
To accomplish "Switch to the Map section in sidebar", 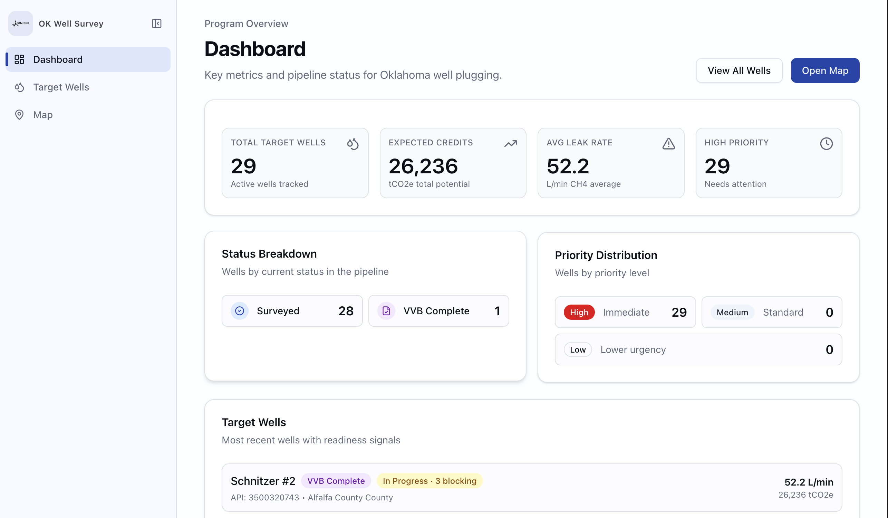I will coord(42,115).
